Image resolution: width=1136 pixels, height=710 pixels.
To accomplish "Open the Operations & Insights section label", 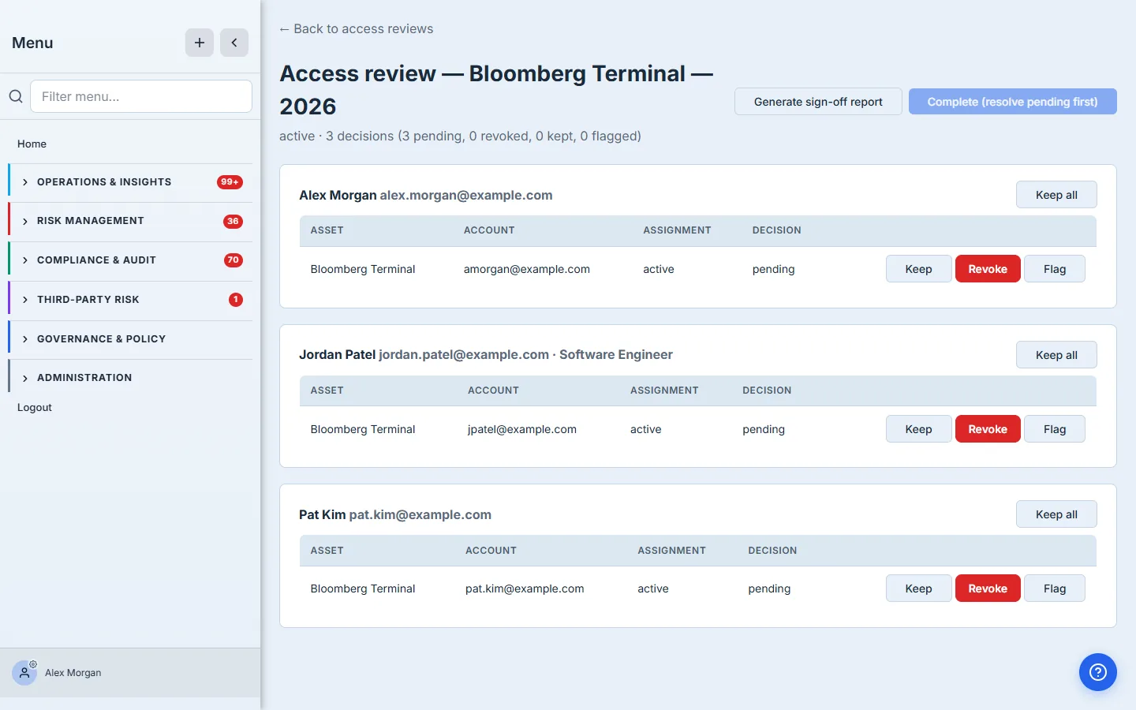I will 104,182.
